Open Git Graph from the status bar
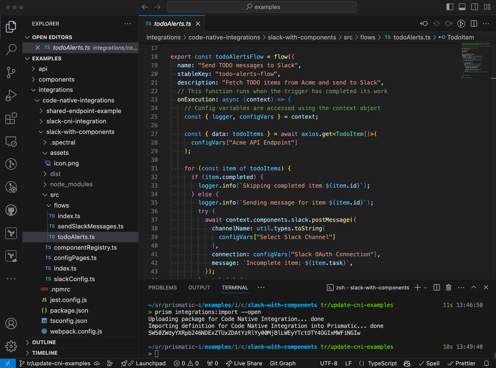496x368 pixels. (x=282, y=363)
